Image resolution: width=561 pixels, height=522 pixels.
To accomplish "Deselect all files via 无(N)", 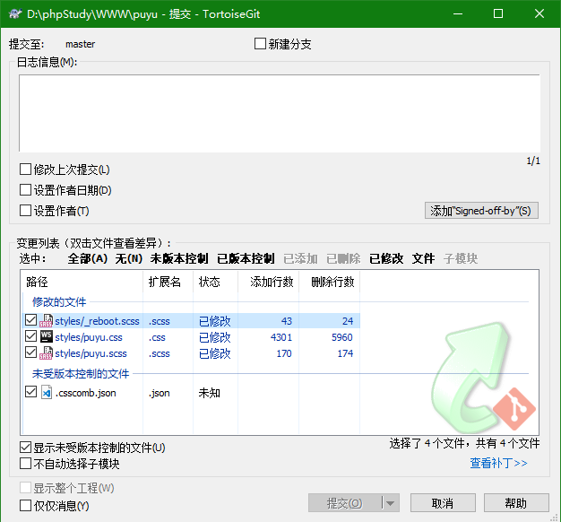I will (129, 258).
